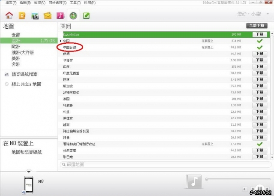Image resolution: width=274 pixels, height=196 pixels.
Task: Download the 约旦 map
Action: 260,112
